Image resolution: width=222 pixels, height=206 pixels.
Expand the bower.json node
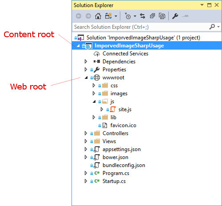[x=86, y=157]
